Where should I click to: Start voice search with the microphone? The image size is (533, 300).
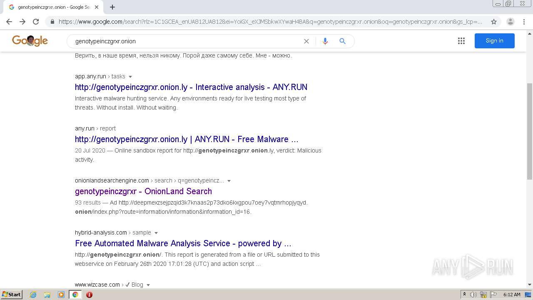(325, 41)
